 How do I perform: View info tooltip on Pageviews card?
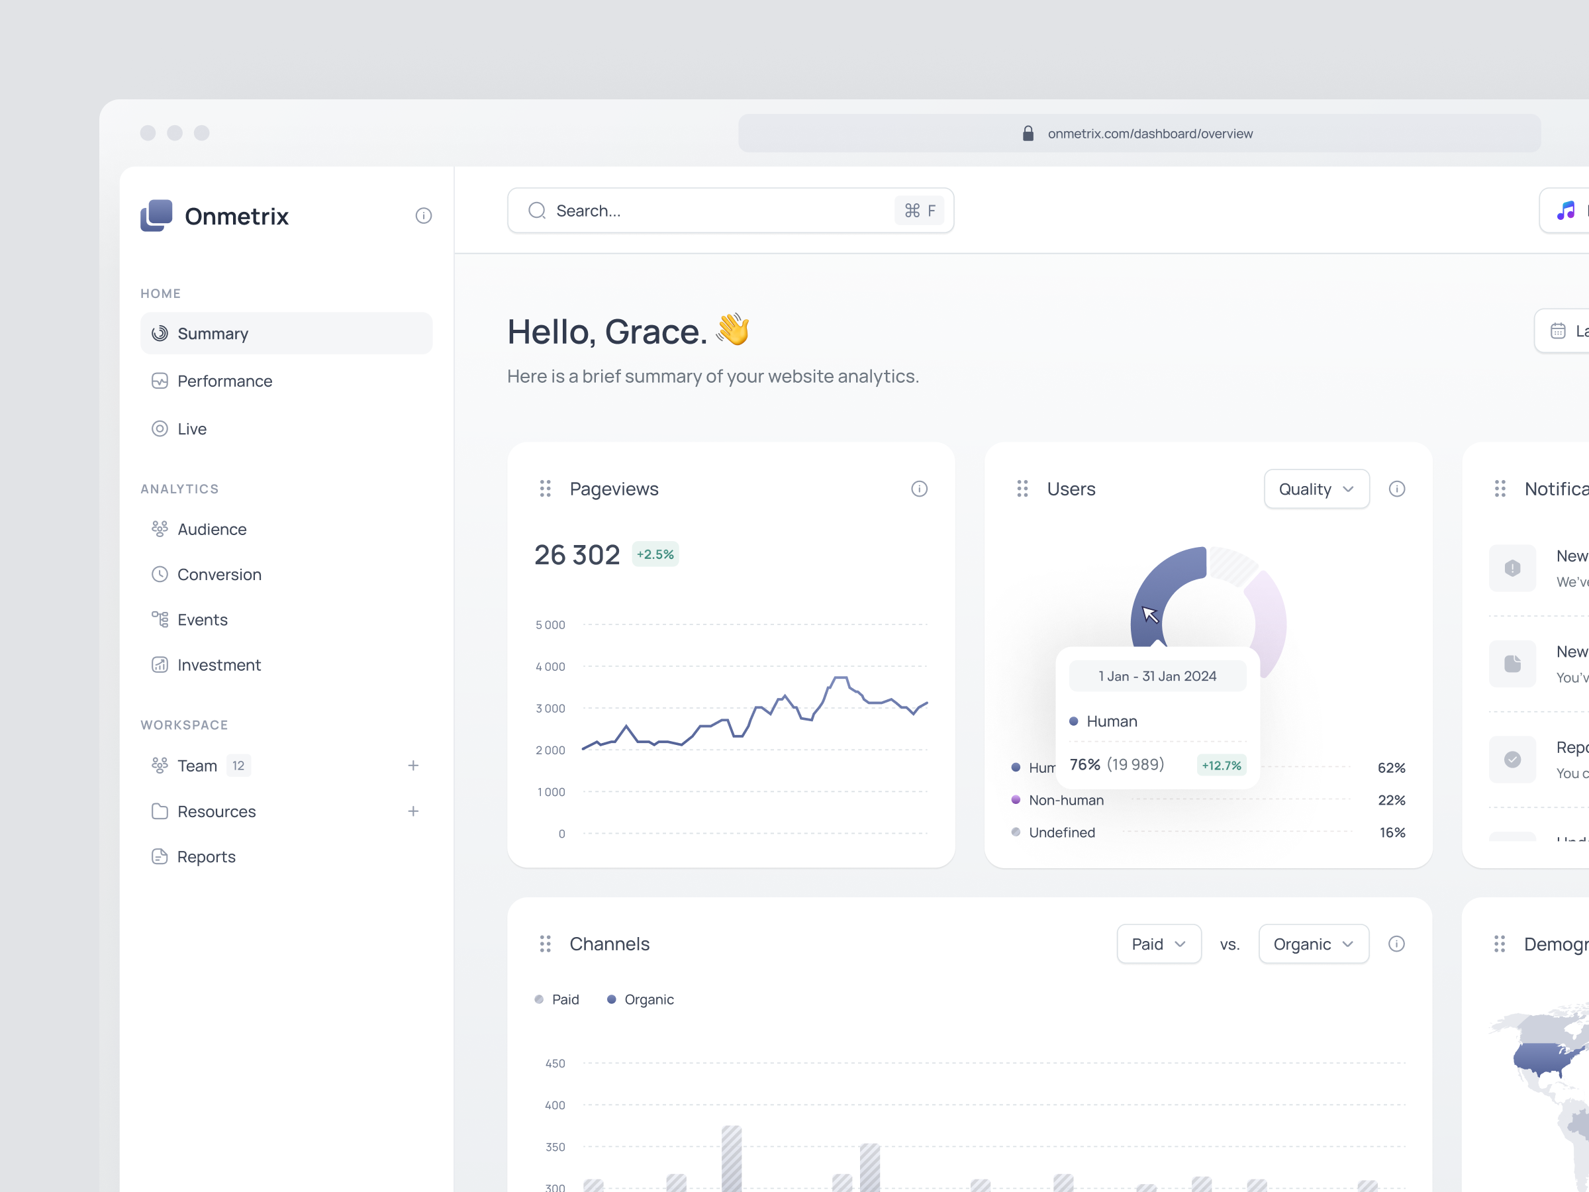(920, 489)
